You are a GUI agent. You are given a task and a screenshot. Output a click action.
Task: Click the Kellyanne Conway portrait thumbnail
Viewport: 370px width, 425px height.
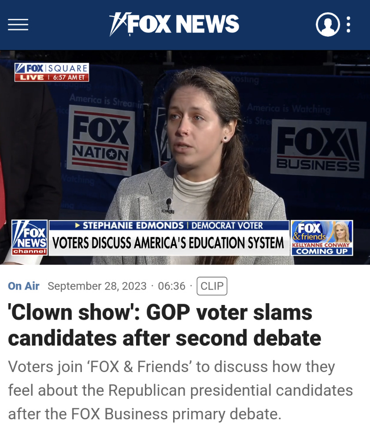tap(342, 232)
